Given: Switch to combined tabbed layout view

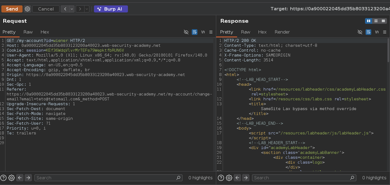Looking at the screenshot, I should pos(383,21).
